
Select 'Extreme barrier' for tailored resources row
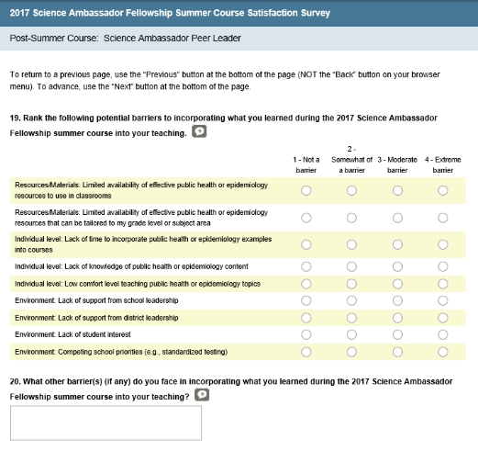442,218
